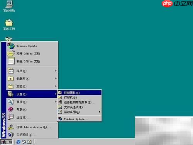This screenshot has height=145, width=193.
Task: Choose 注销 Administrator(L)... entry
Action: point(32,127)
